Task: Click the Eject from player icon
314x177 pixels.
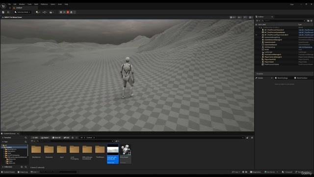Action: click(x=71, y=12)
